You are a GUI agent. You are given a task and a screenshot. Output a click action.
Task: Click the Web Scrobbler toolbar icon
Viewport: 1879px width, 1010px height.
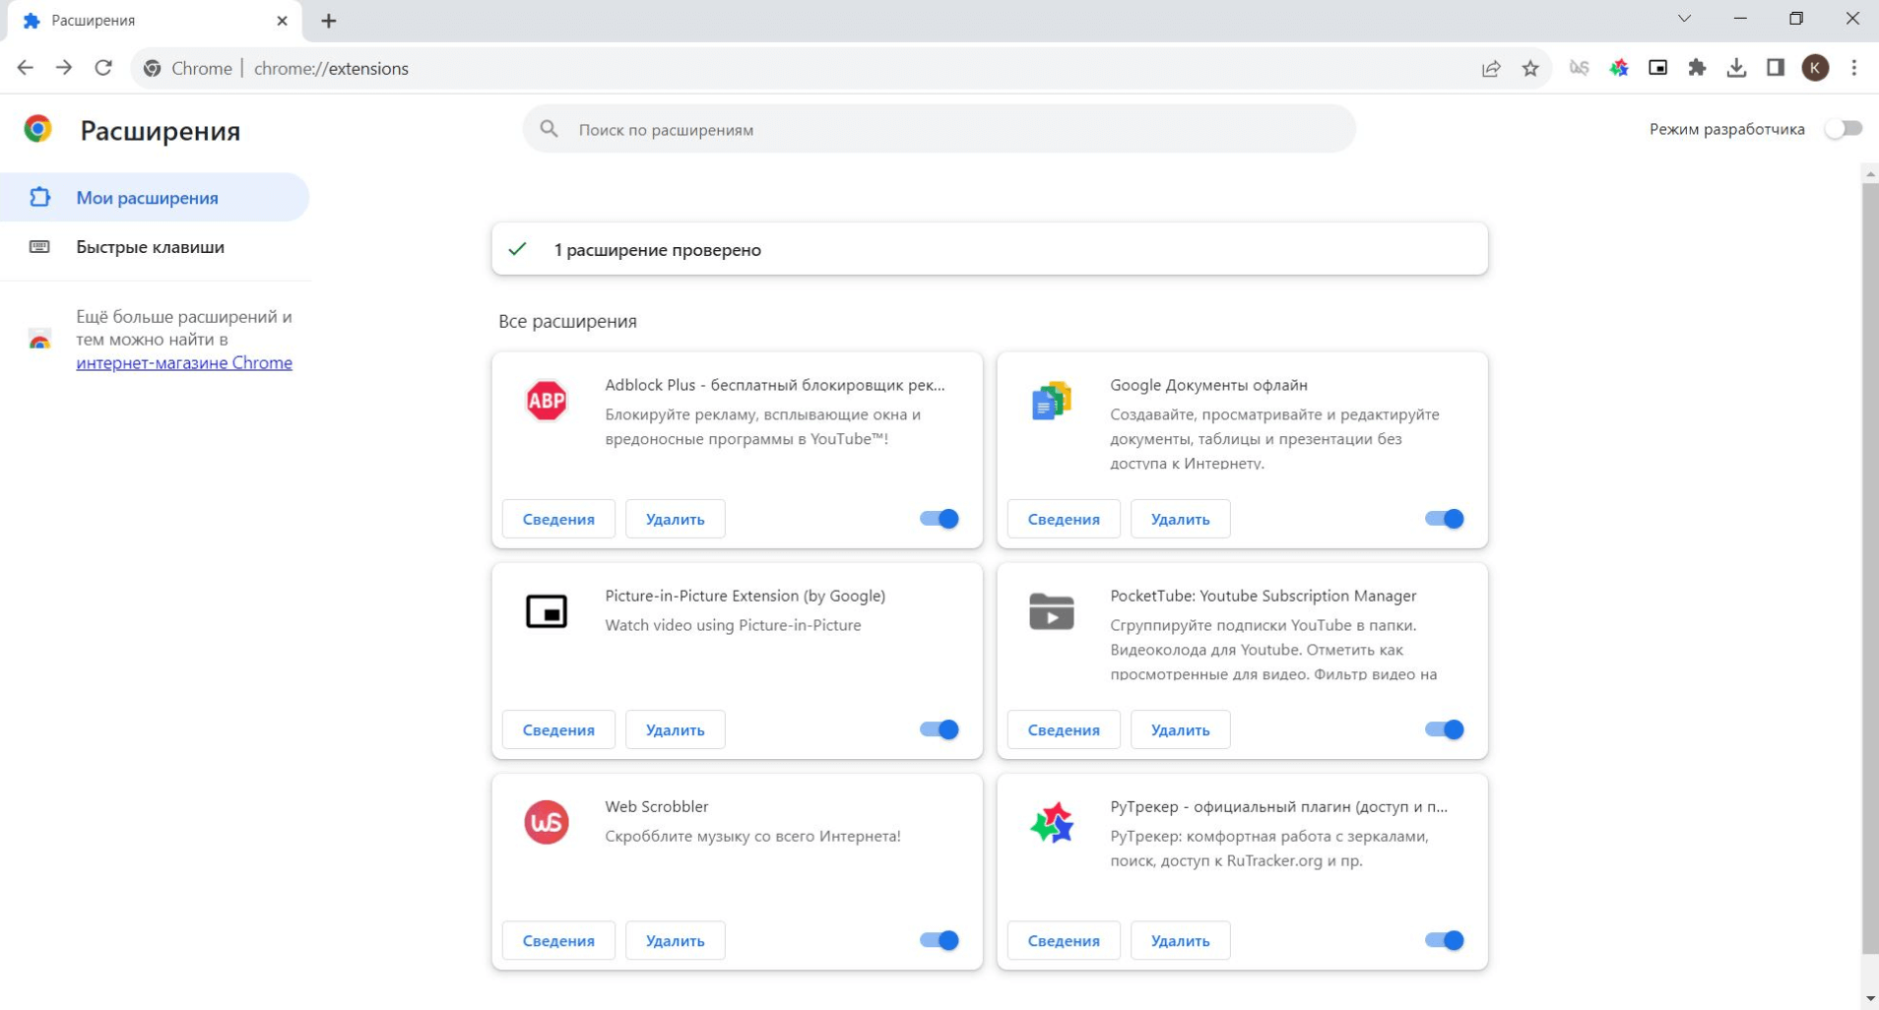(1580, 68)
